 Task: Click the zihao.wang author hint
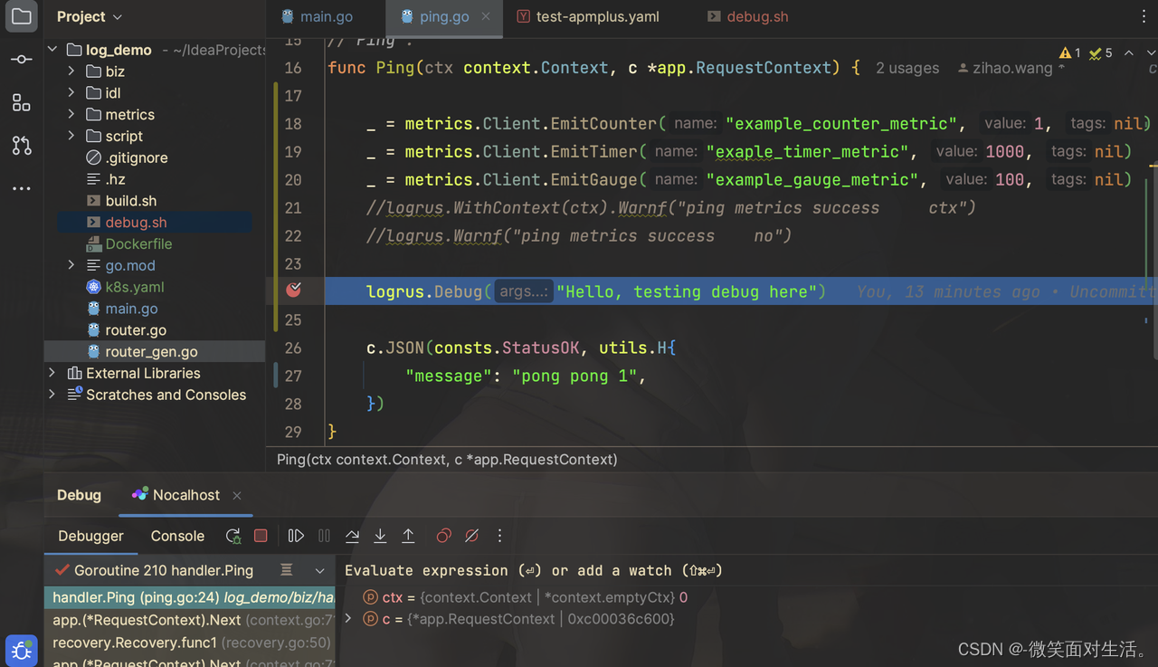(1011, 68)
